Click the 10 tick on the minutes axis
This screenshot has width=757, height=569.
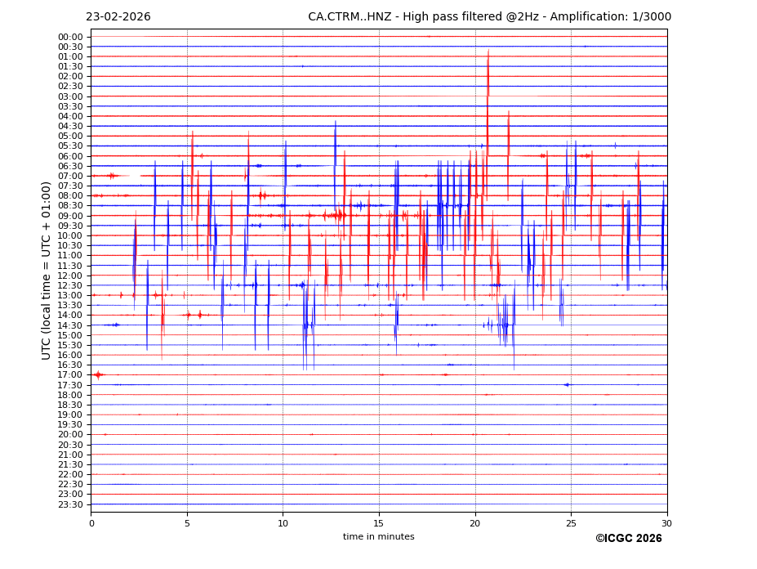(x=283, y=523)
